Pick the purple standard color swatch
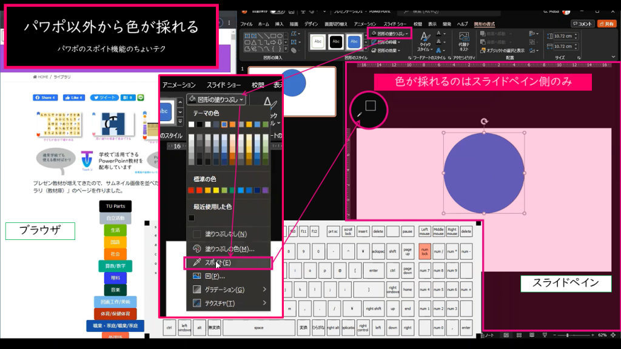The image size is (621, 349). pos(266,190)
